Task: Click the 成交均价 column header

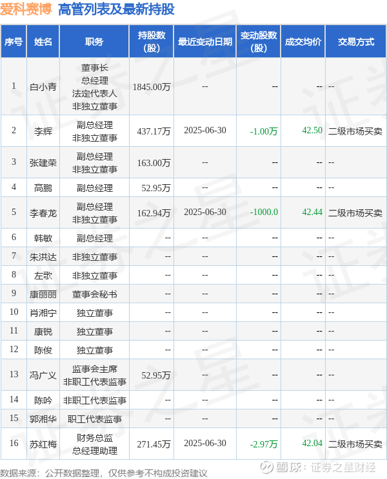Action: tap(303, 42)
